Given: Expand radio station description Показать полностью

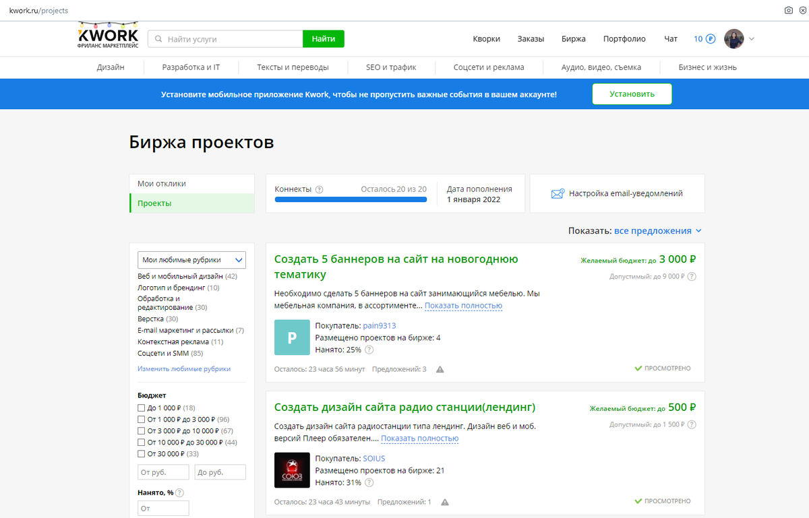Looking at the screenshot, I should (x=419, y=439).
